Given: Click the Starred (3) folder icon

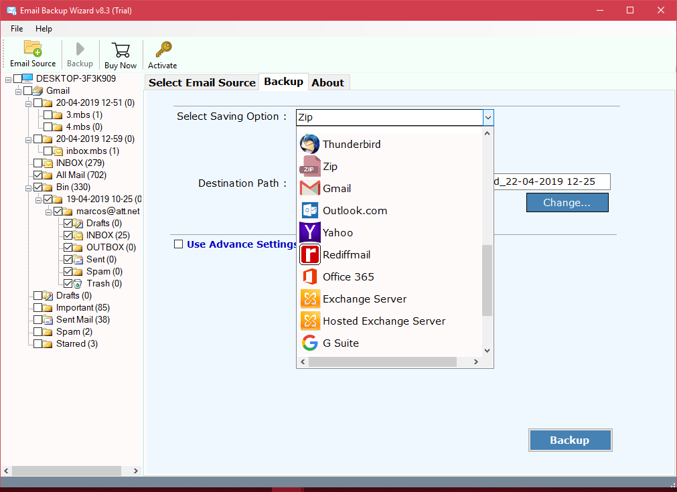Looking at the screenshot, I should tap(48, 344).
